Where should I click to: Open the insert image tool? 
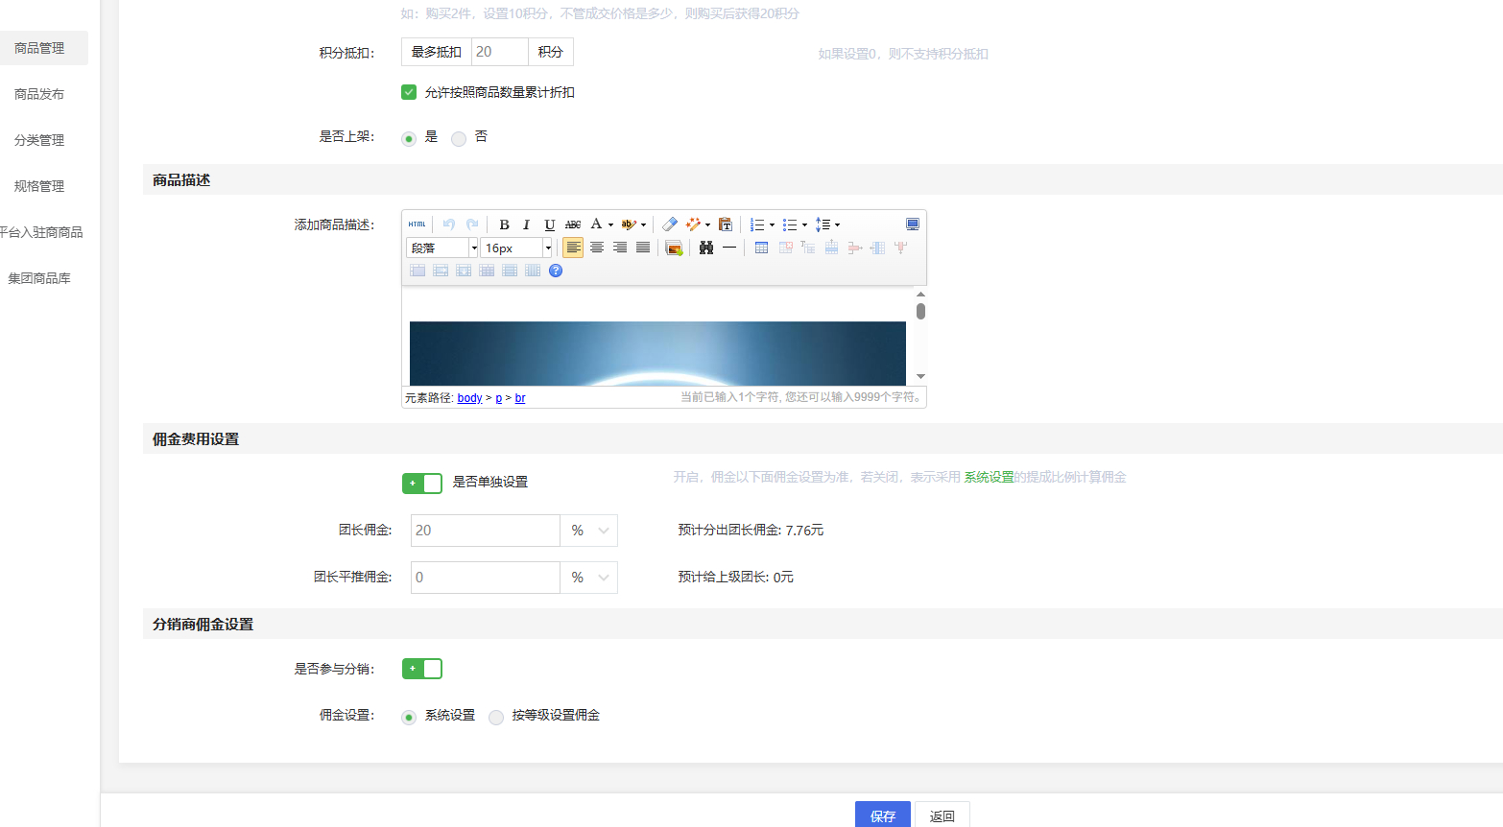(x=674, y=248)
